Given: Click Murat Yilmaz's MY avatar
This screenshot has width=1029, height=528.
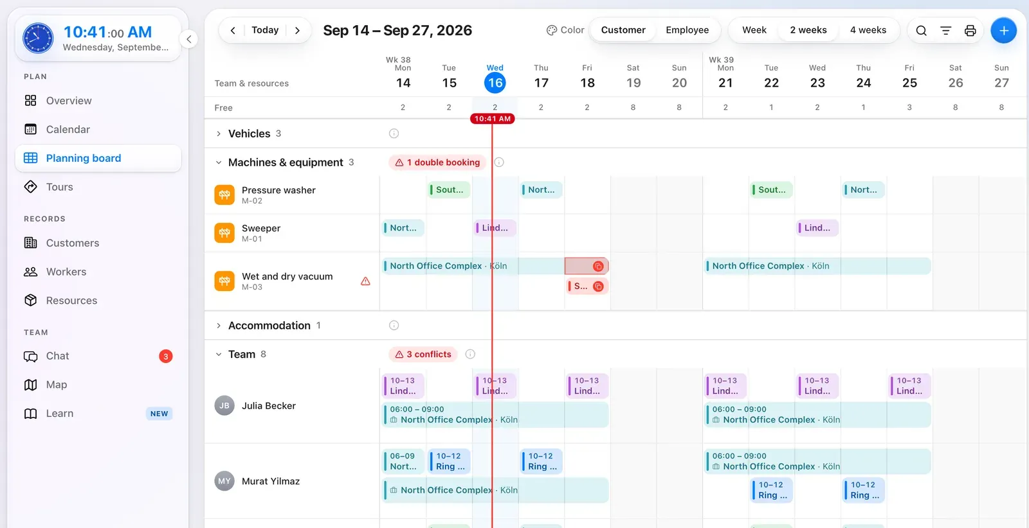Looking at the screenshot, I should click(x=224, y=480).
